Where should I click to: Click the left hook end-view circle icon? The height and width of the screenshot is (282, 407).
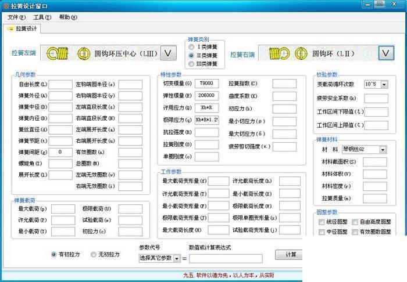84,53
